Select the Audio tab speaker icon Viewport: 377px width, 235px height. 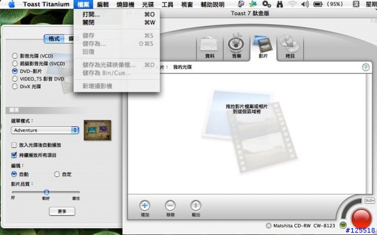click(236, 43)
